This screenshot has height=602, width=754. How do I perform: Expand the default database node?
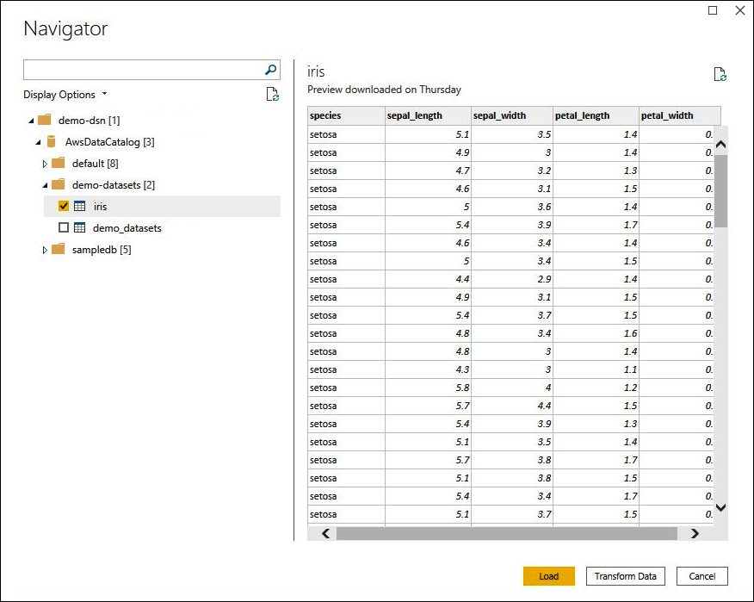pyautogui.click(x=46, y=163)
